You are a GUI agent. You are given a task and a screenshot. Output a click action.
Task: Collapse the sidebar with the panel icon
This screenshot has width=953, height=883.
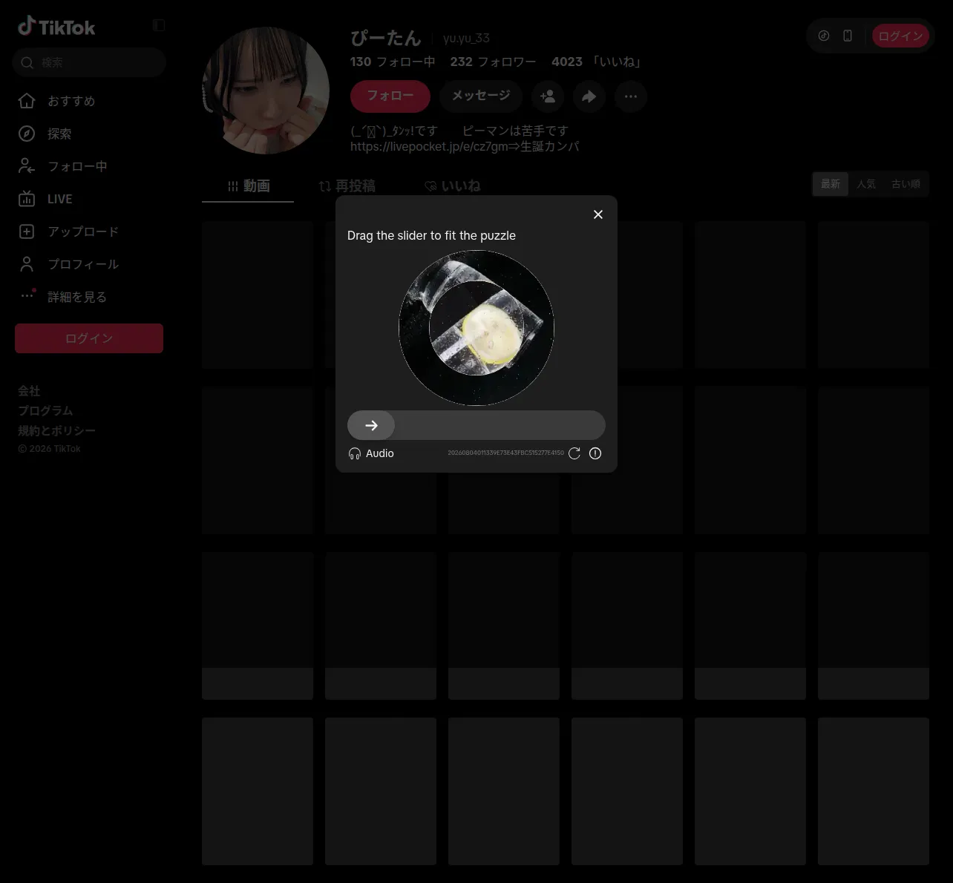click(159, 25)
